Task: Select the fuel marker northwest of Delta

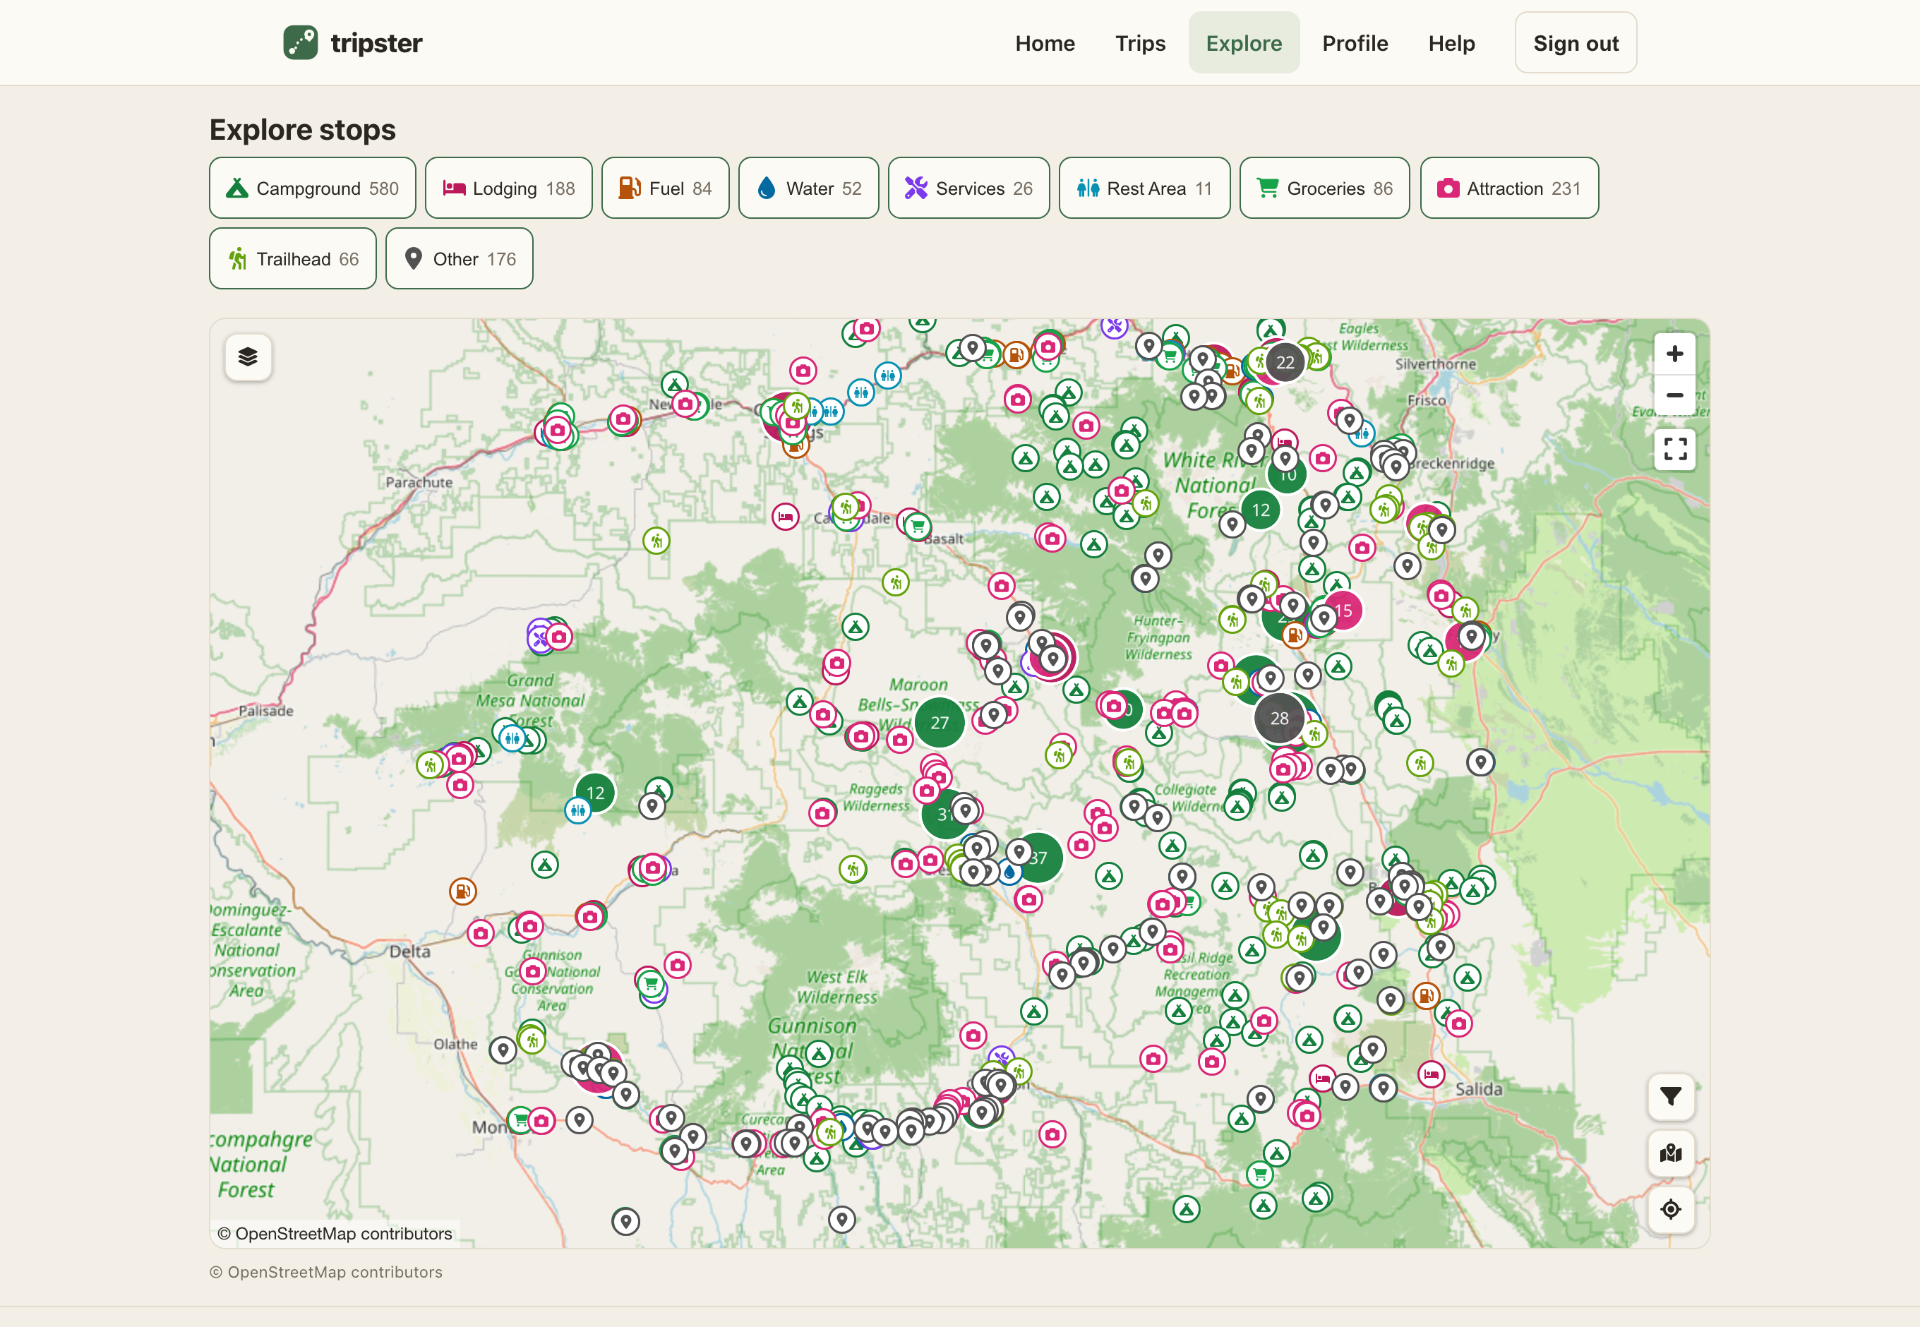Action: pos(462,892)
